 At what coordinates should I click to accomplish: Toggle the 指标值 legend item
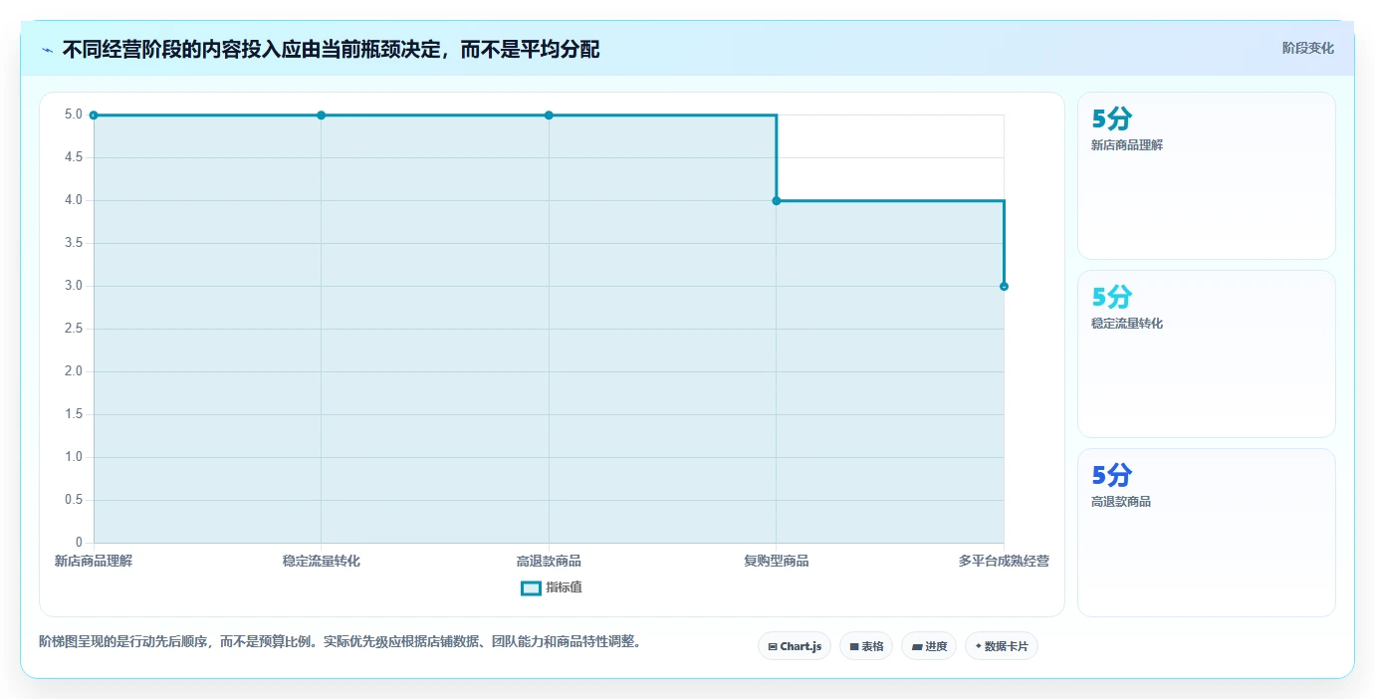pyautogui.click(x=552, y=587)
